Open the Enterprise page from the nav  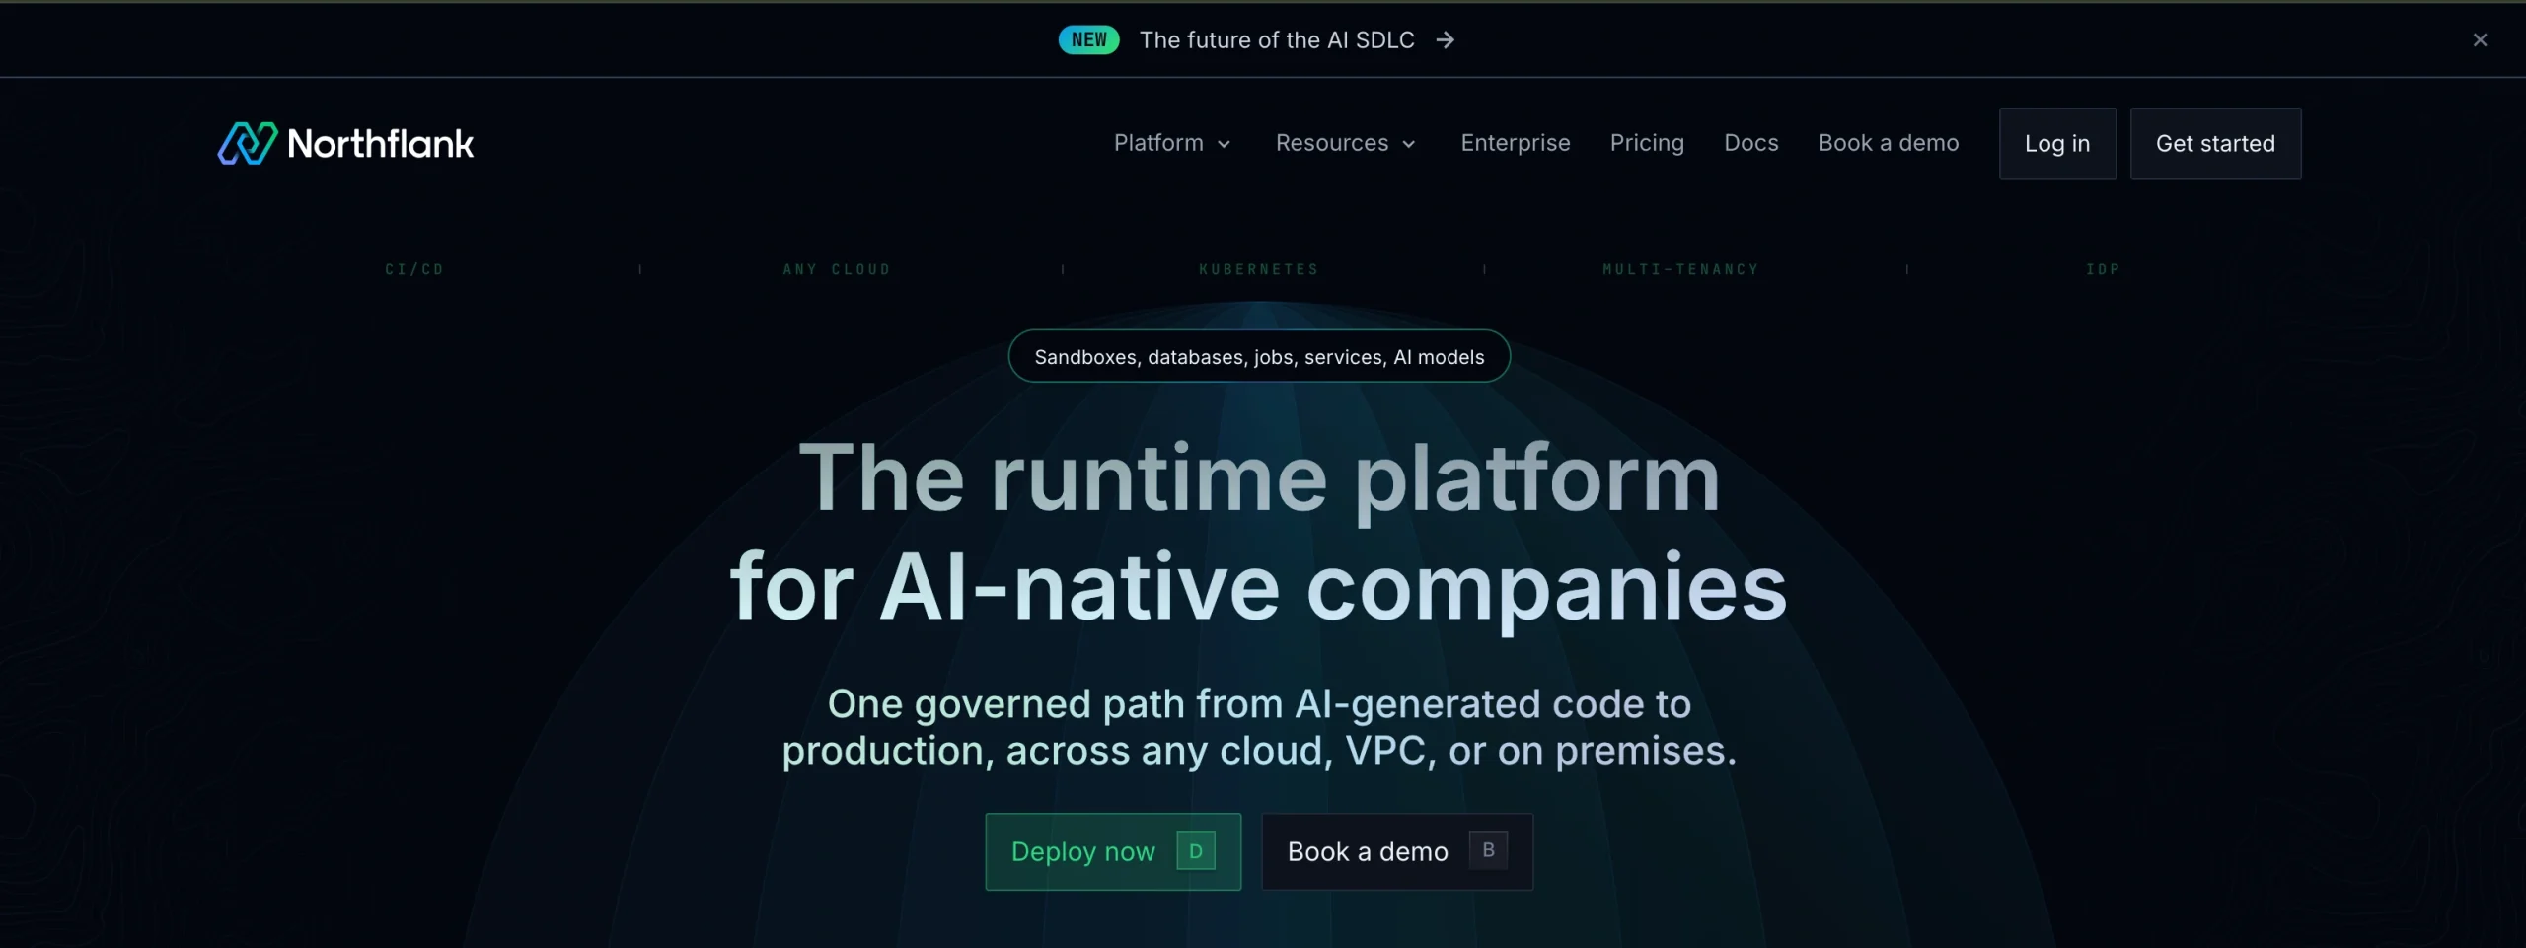coord(1515,144)
